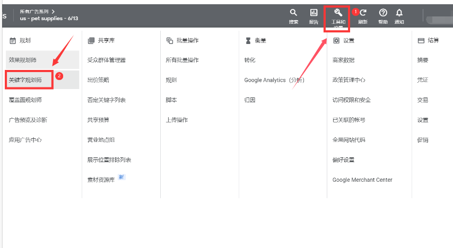453x248 pixels.
Task: Click the 刷新 refresh icon
Action: (363, 13)
